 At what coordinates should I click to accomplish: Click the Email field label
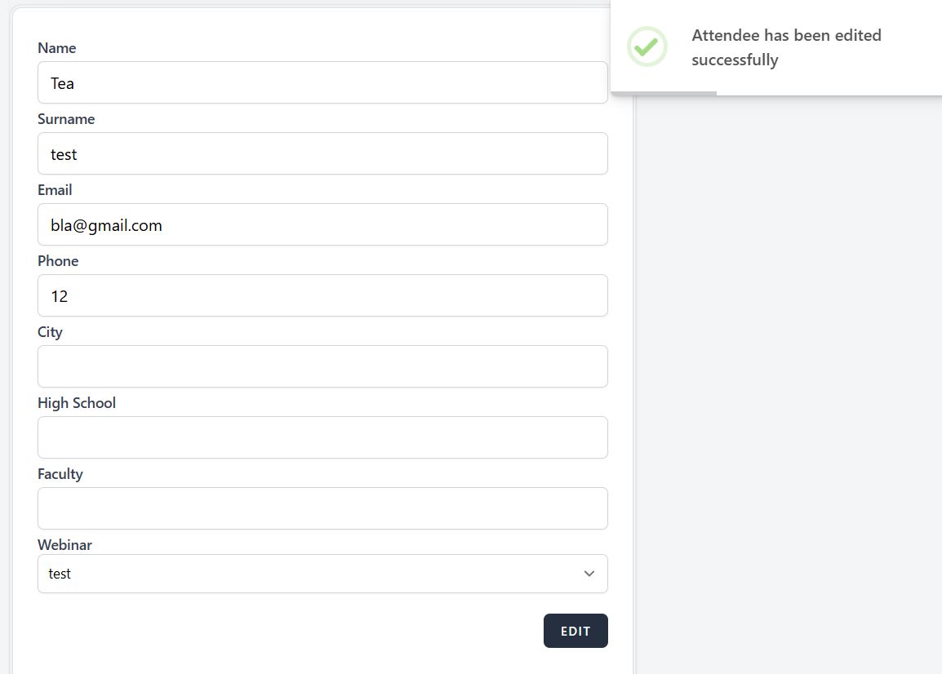coord(55,190)
